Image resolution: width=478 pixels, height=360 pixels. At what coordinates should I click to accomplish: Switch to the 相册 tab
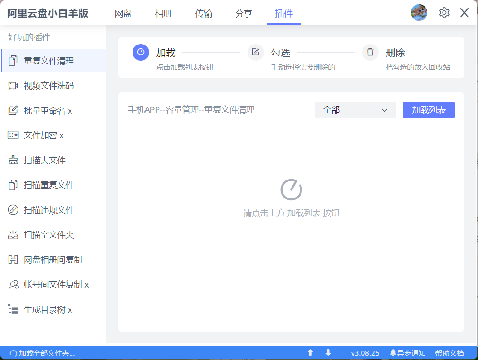(163, 14)
